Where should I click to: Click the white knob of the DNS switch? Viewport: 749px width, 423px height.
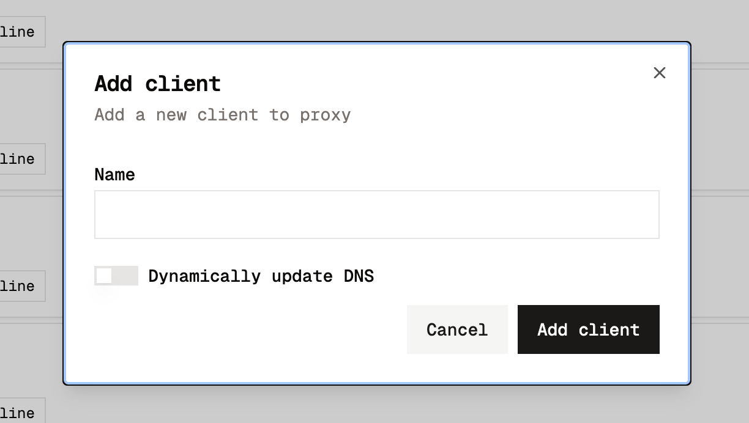tap(104, 276)
